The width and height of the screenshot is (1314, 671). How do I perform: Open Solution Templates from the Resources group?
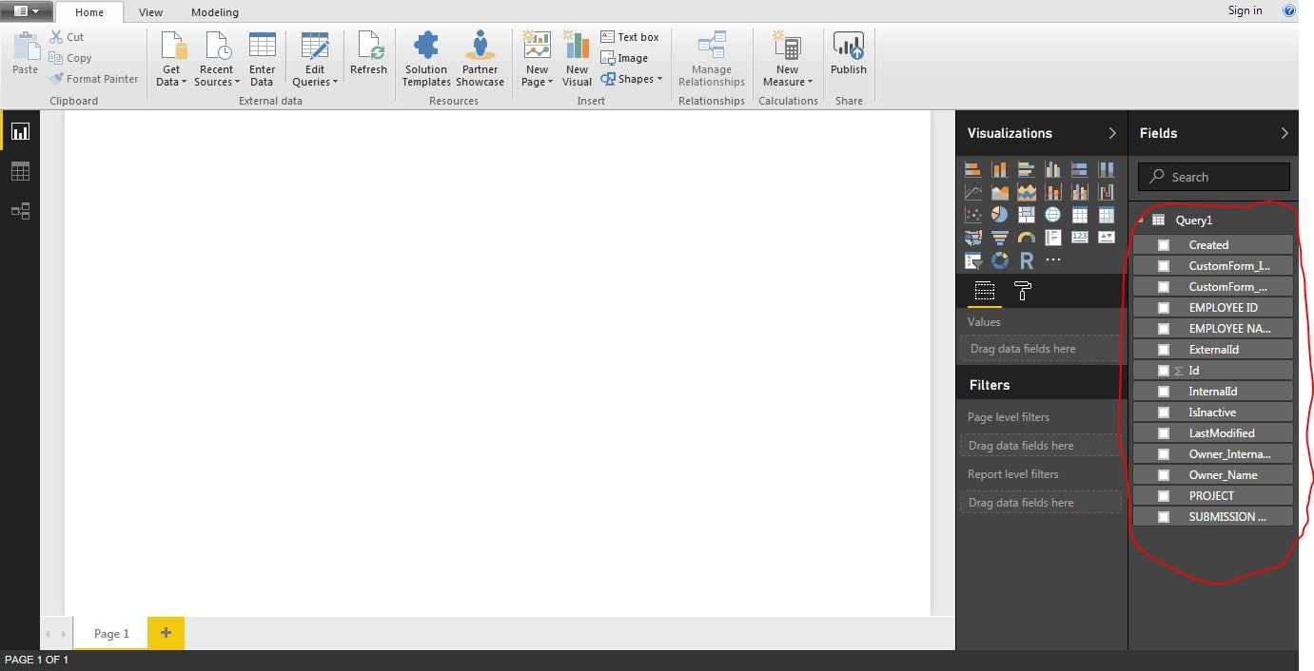(425, 58)
